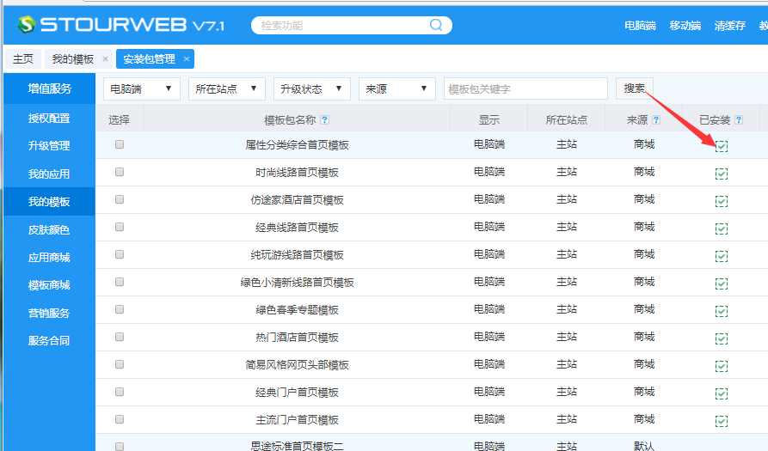The width and height of the screenshot is (768, 451).
Task: Open 应用商城 in the sidebar
Action: coord(48,257)
